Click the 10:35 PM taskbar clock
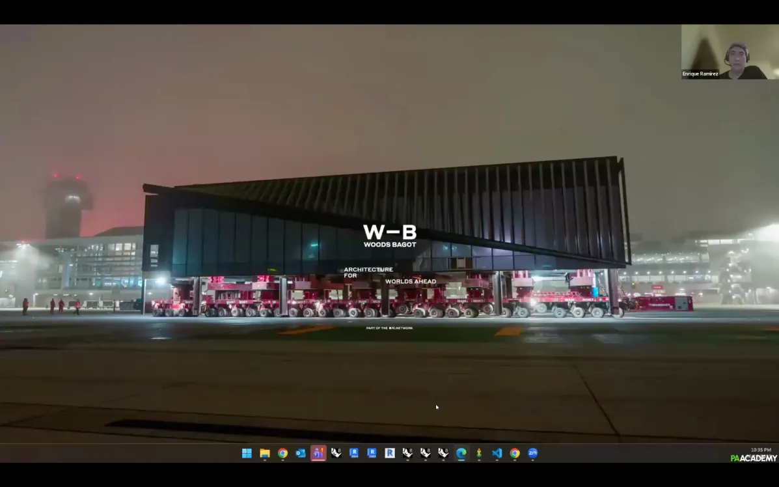This screenshot has width=779, height=487. pyautogui.click(x=760, y=450)
